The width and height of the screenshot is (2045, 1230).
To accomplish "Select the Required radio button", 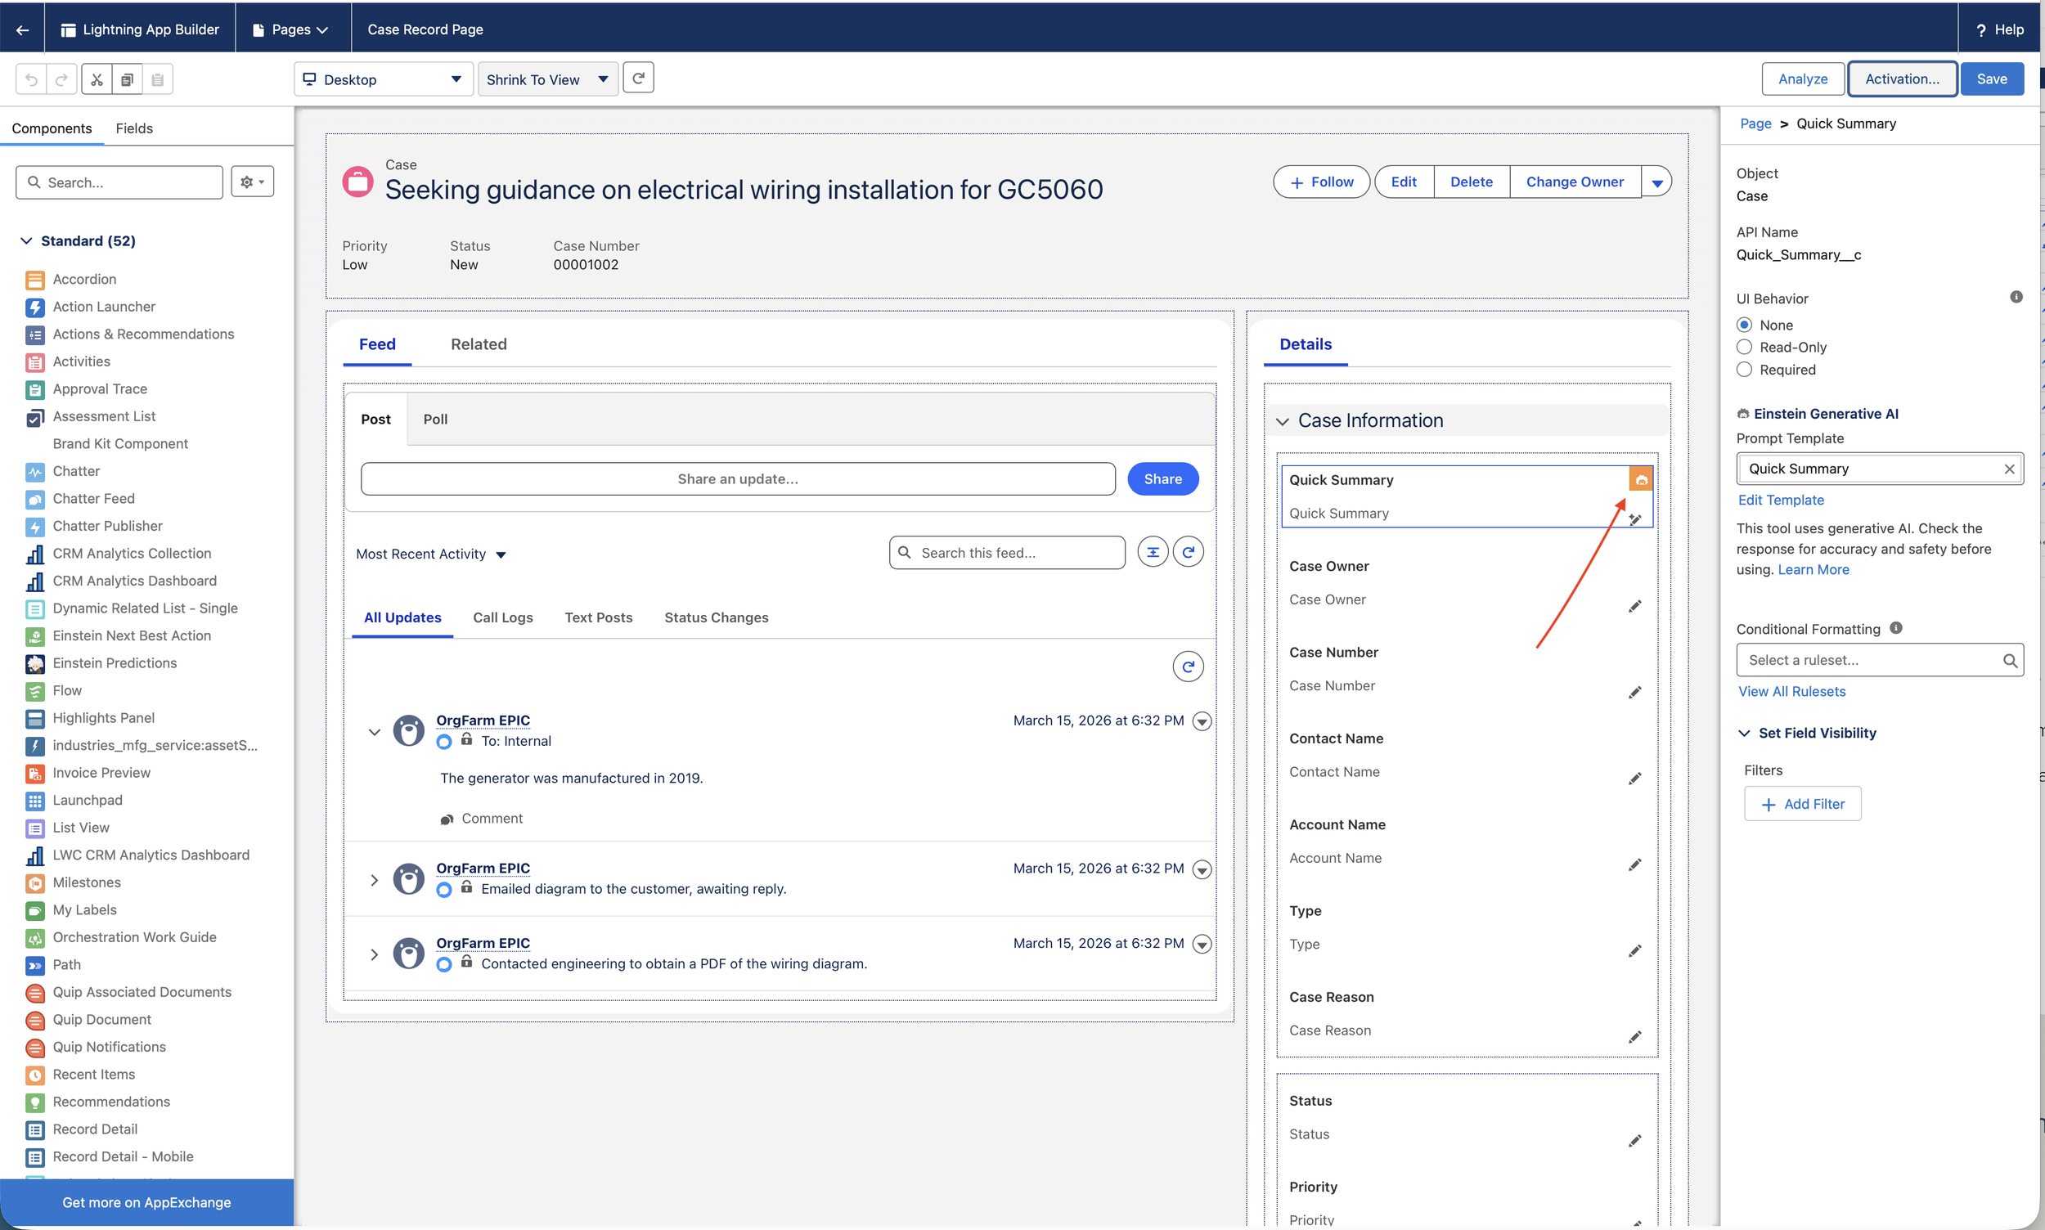I will tap(1744, 370).
